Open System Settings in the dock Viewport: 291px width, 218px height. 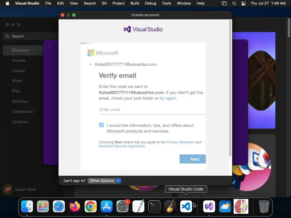(x=122, y=206)
